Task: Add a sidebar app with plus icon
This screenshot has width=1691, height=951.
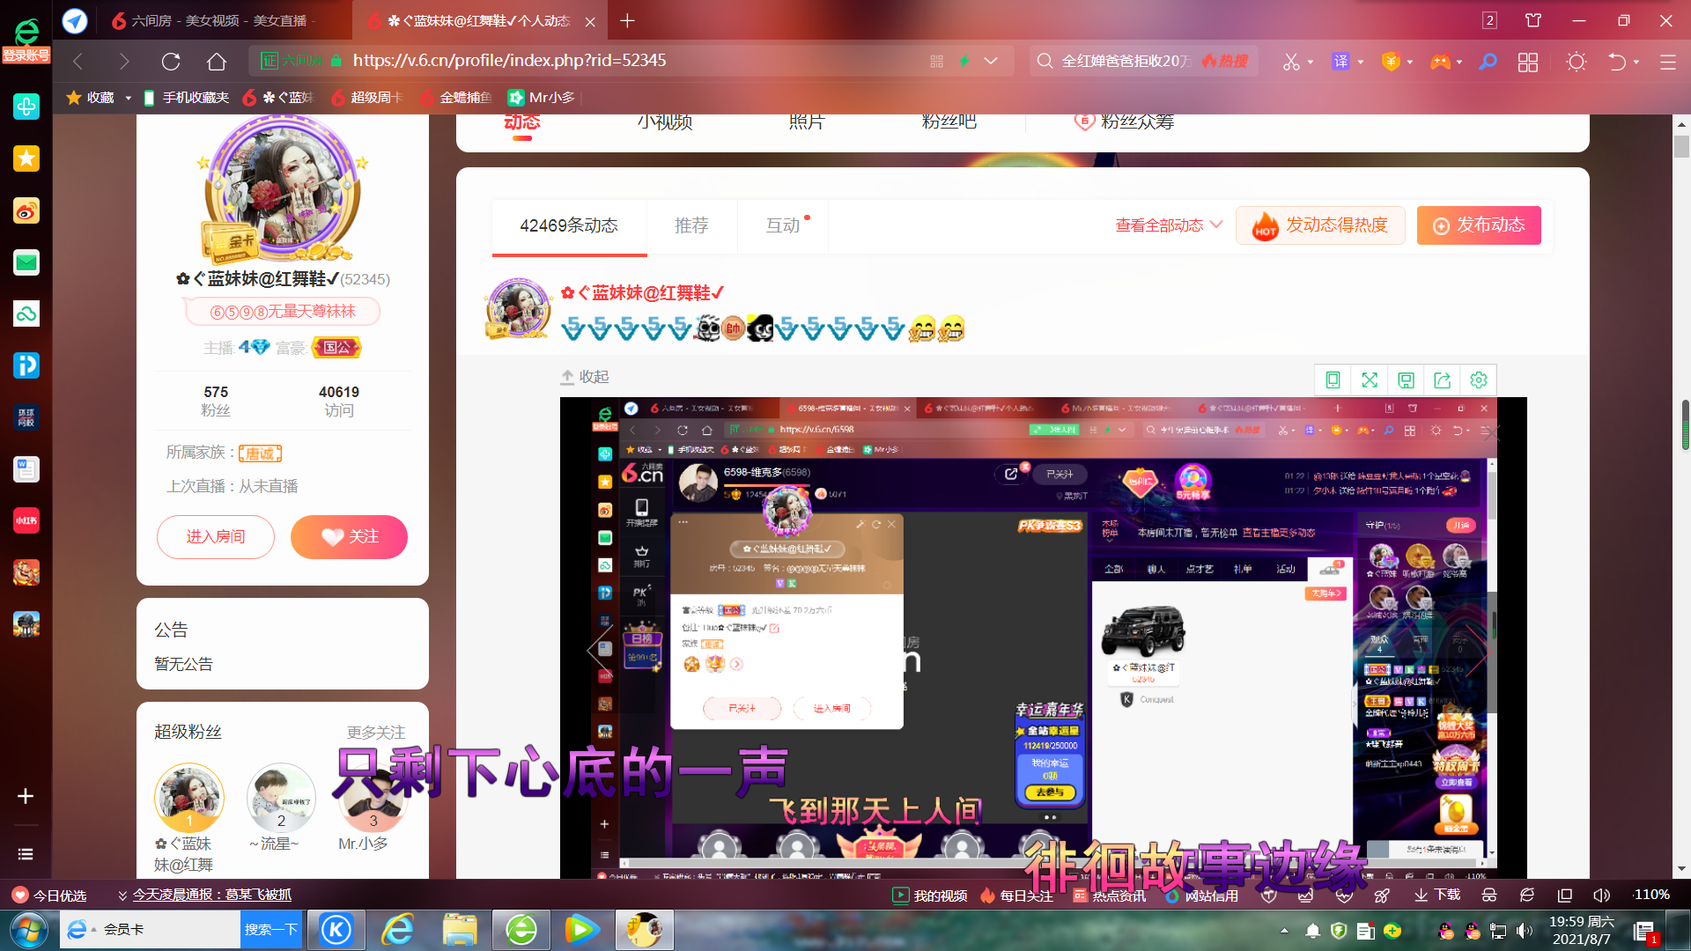Action: click(26, 796)
